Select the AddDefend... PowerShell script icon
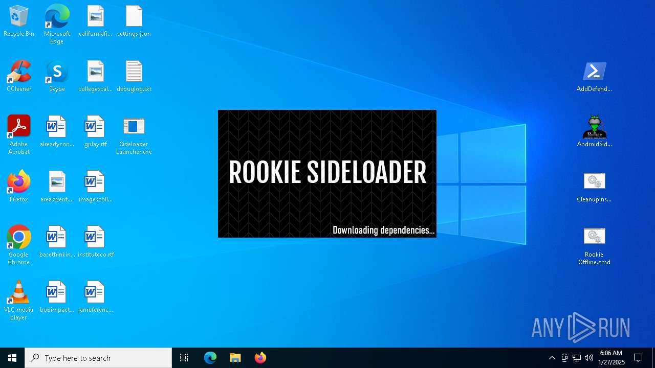Image resolution: width=655 pixels, height=368 pixels. (594, 77)
